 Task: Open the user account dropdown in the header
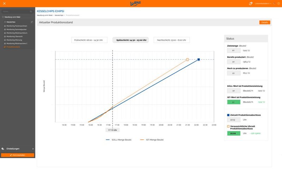tap(263, 4)
